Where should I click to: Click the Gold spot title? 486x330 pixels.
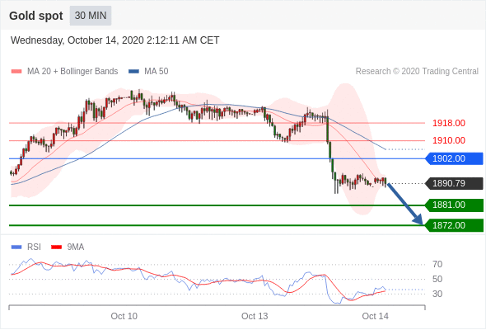36,16
